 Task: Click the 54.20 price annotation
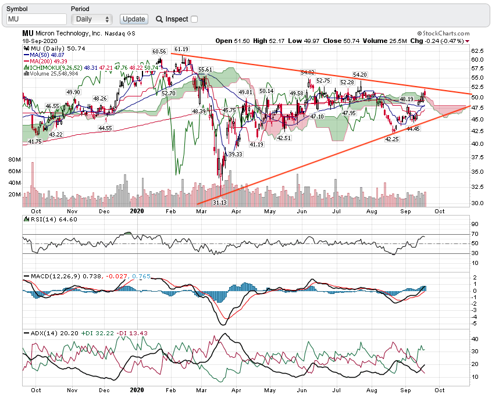(x=360, y=74)
